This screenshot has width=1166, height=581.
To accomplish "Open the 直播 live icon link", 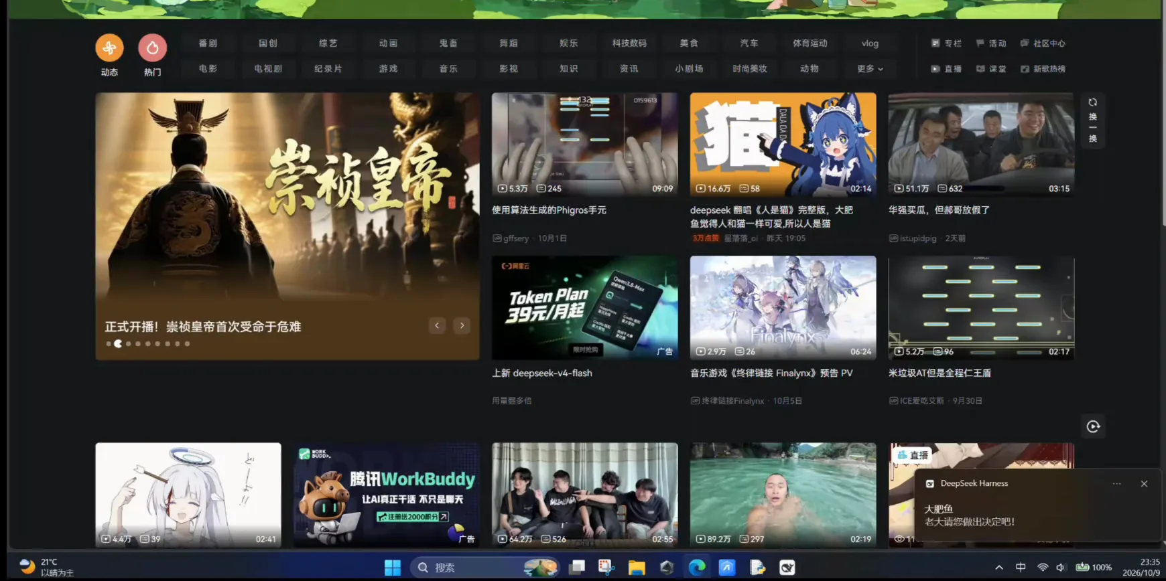I will click(946, 69).
